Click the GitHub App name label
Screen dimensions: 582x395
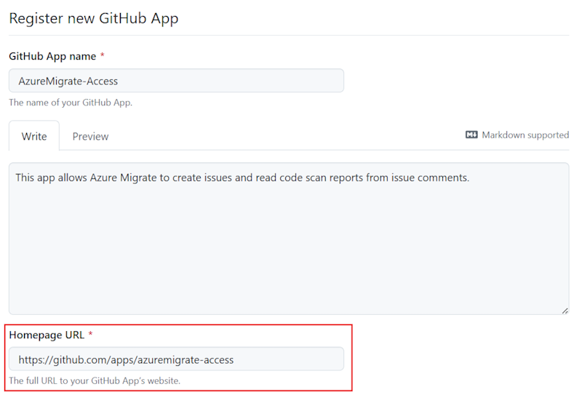[x=52, y=56]
